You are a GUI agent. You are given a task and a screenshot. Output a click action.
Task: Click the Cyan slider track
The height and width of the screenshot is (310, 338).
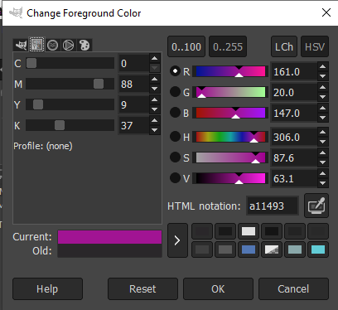click(70, 63)
